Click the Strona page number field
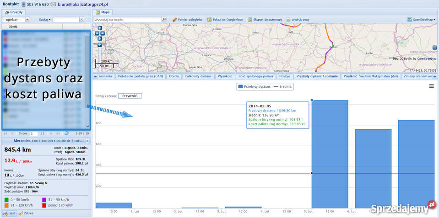Viewport: 439px width, 218px height. tap(34, 133)
